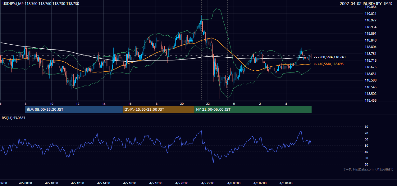Click the NY 21:00-06:00 JST session bar

click(x=253, y=109)
